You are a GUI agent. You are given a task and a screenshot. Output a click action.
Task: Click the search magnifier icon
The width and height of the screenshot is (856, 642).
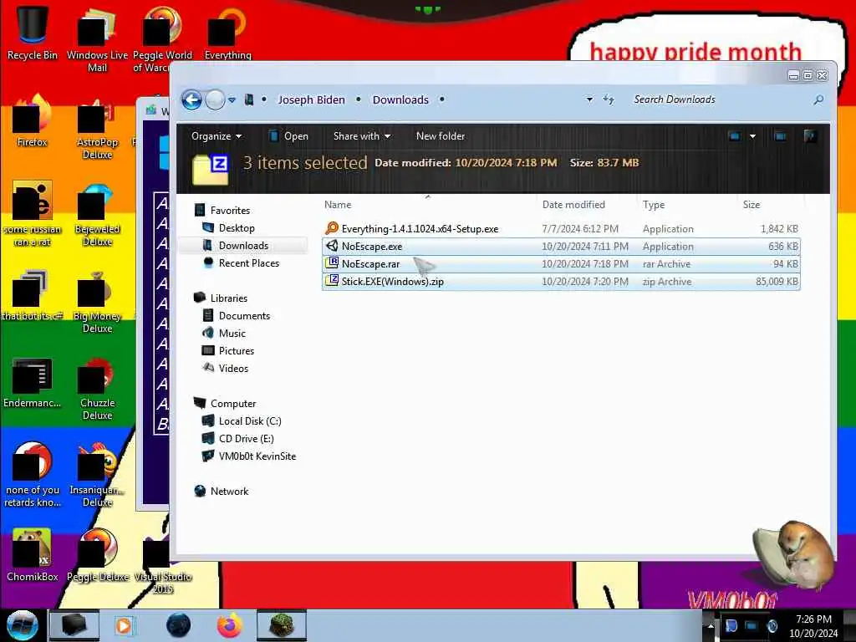click(818, 99)
